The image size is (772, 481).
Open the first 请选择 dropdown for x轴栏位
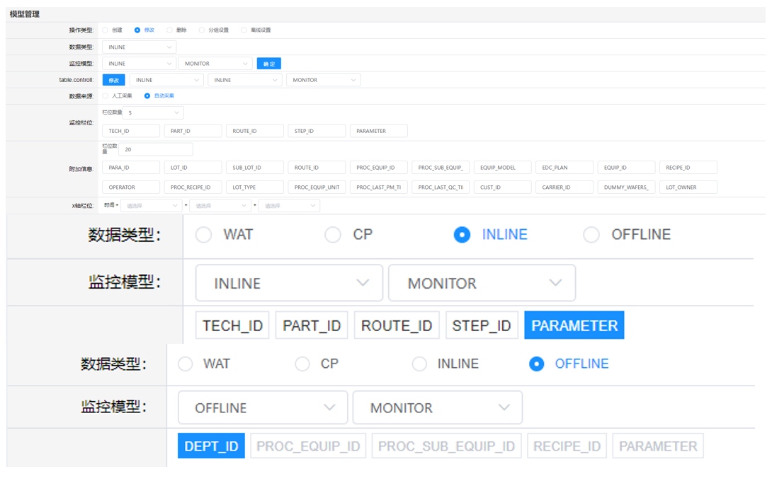(x=151, y=206)
